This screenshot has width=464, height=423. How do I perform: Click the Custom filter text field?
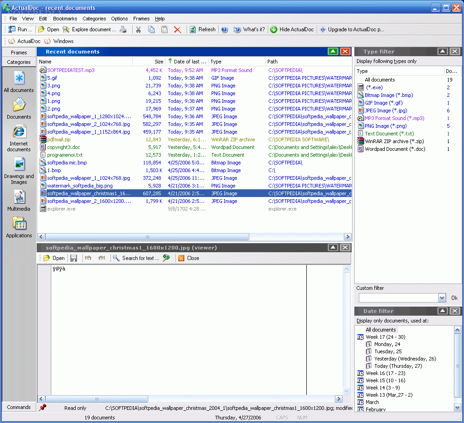tap(398, 298)
